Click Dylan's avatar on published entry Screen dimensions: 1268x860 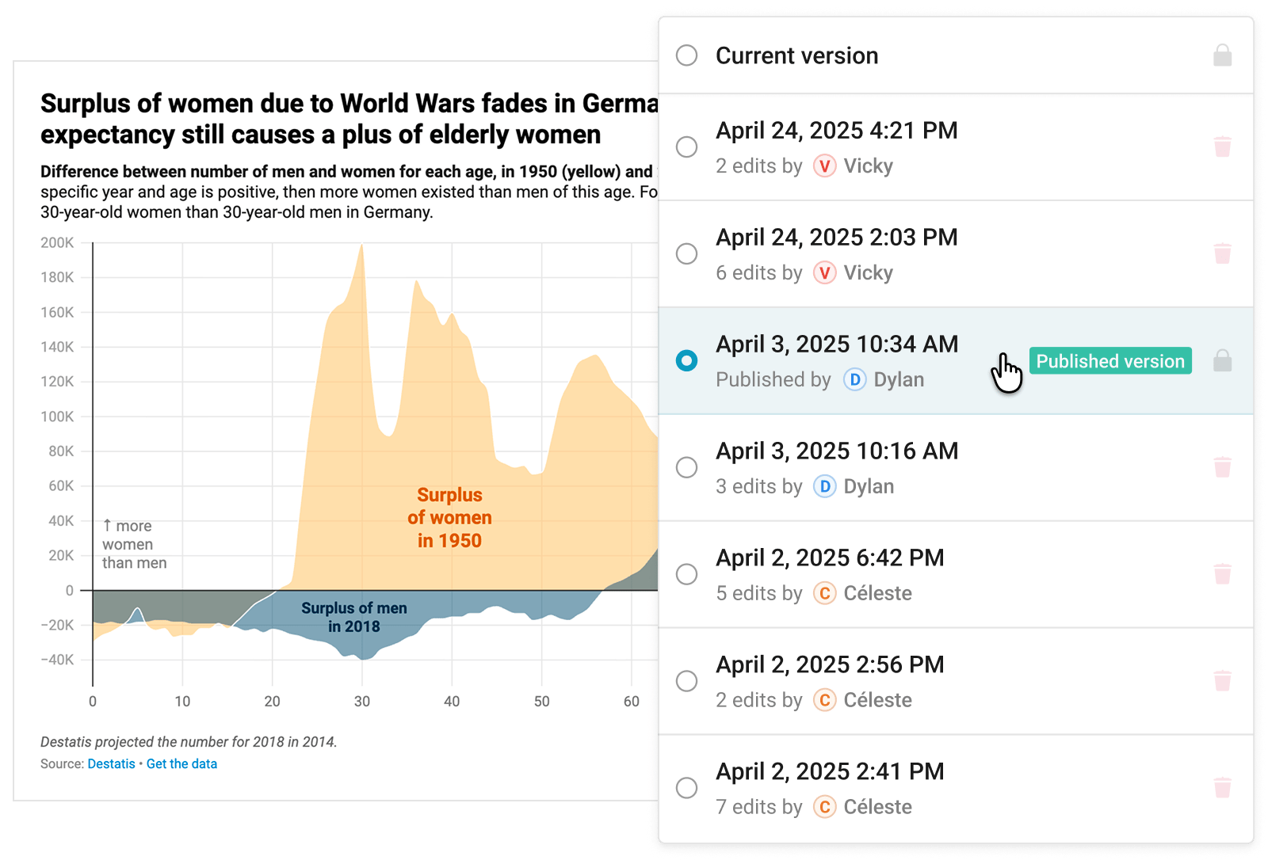854,380
